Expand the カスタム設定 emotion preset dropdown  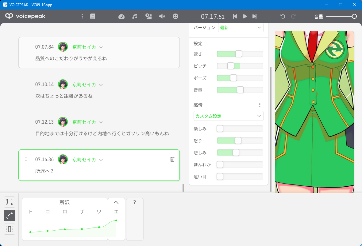coord(228,116)
